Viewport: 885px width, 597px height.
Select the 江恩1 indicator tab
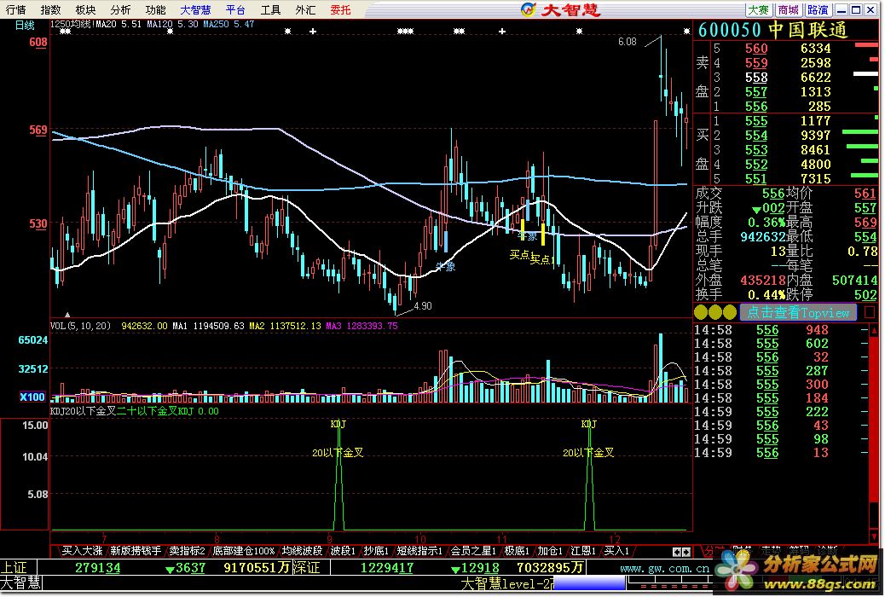583,551
